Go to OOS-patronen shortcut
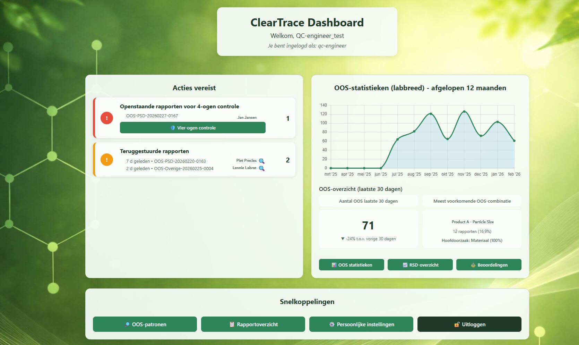Screen dimensions: 579x345 [x=145, y=325]
